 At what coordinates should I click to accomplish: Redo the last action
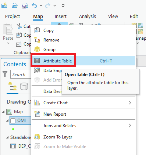coord(48,6)
